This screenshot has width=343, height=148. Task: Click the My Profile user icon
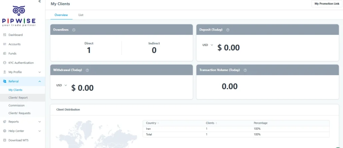[5, 72]
